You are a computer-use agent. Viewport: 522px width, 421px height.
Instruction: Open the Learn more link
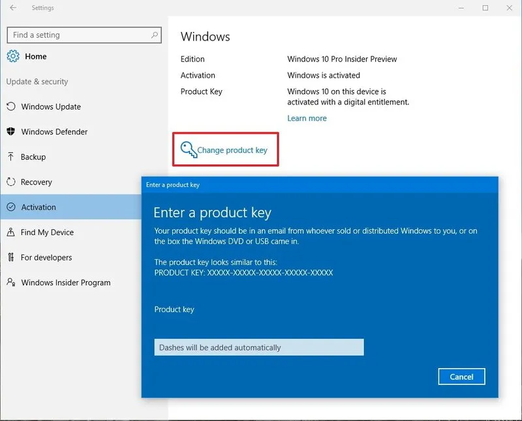(307, 118)
